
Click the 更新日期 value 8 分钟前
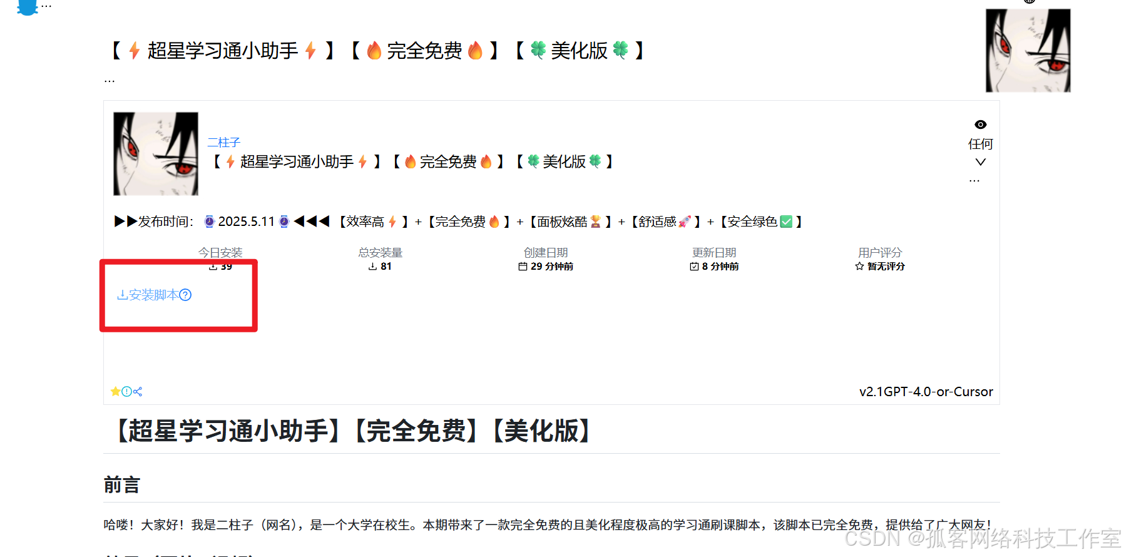click(720, 267)
